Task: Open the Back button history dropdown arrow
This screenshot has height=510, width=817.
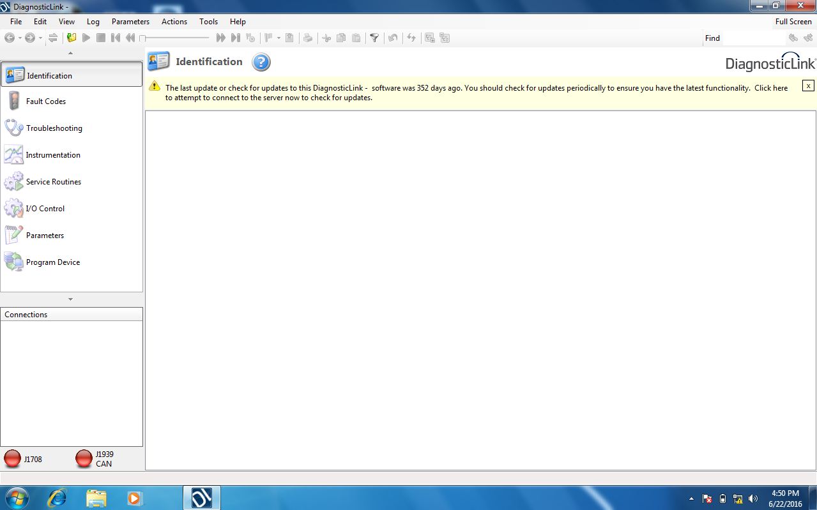Action: click(19, 38)
